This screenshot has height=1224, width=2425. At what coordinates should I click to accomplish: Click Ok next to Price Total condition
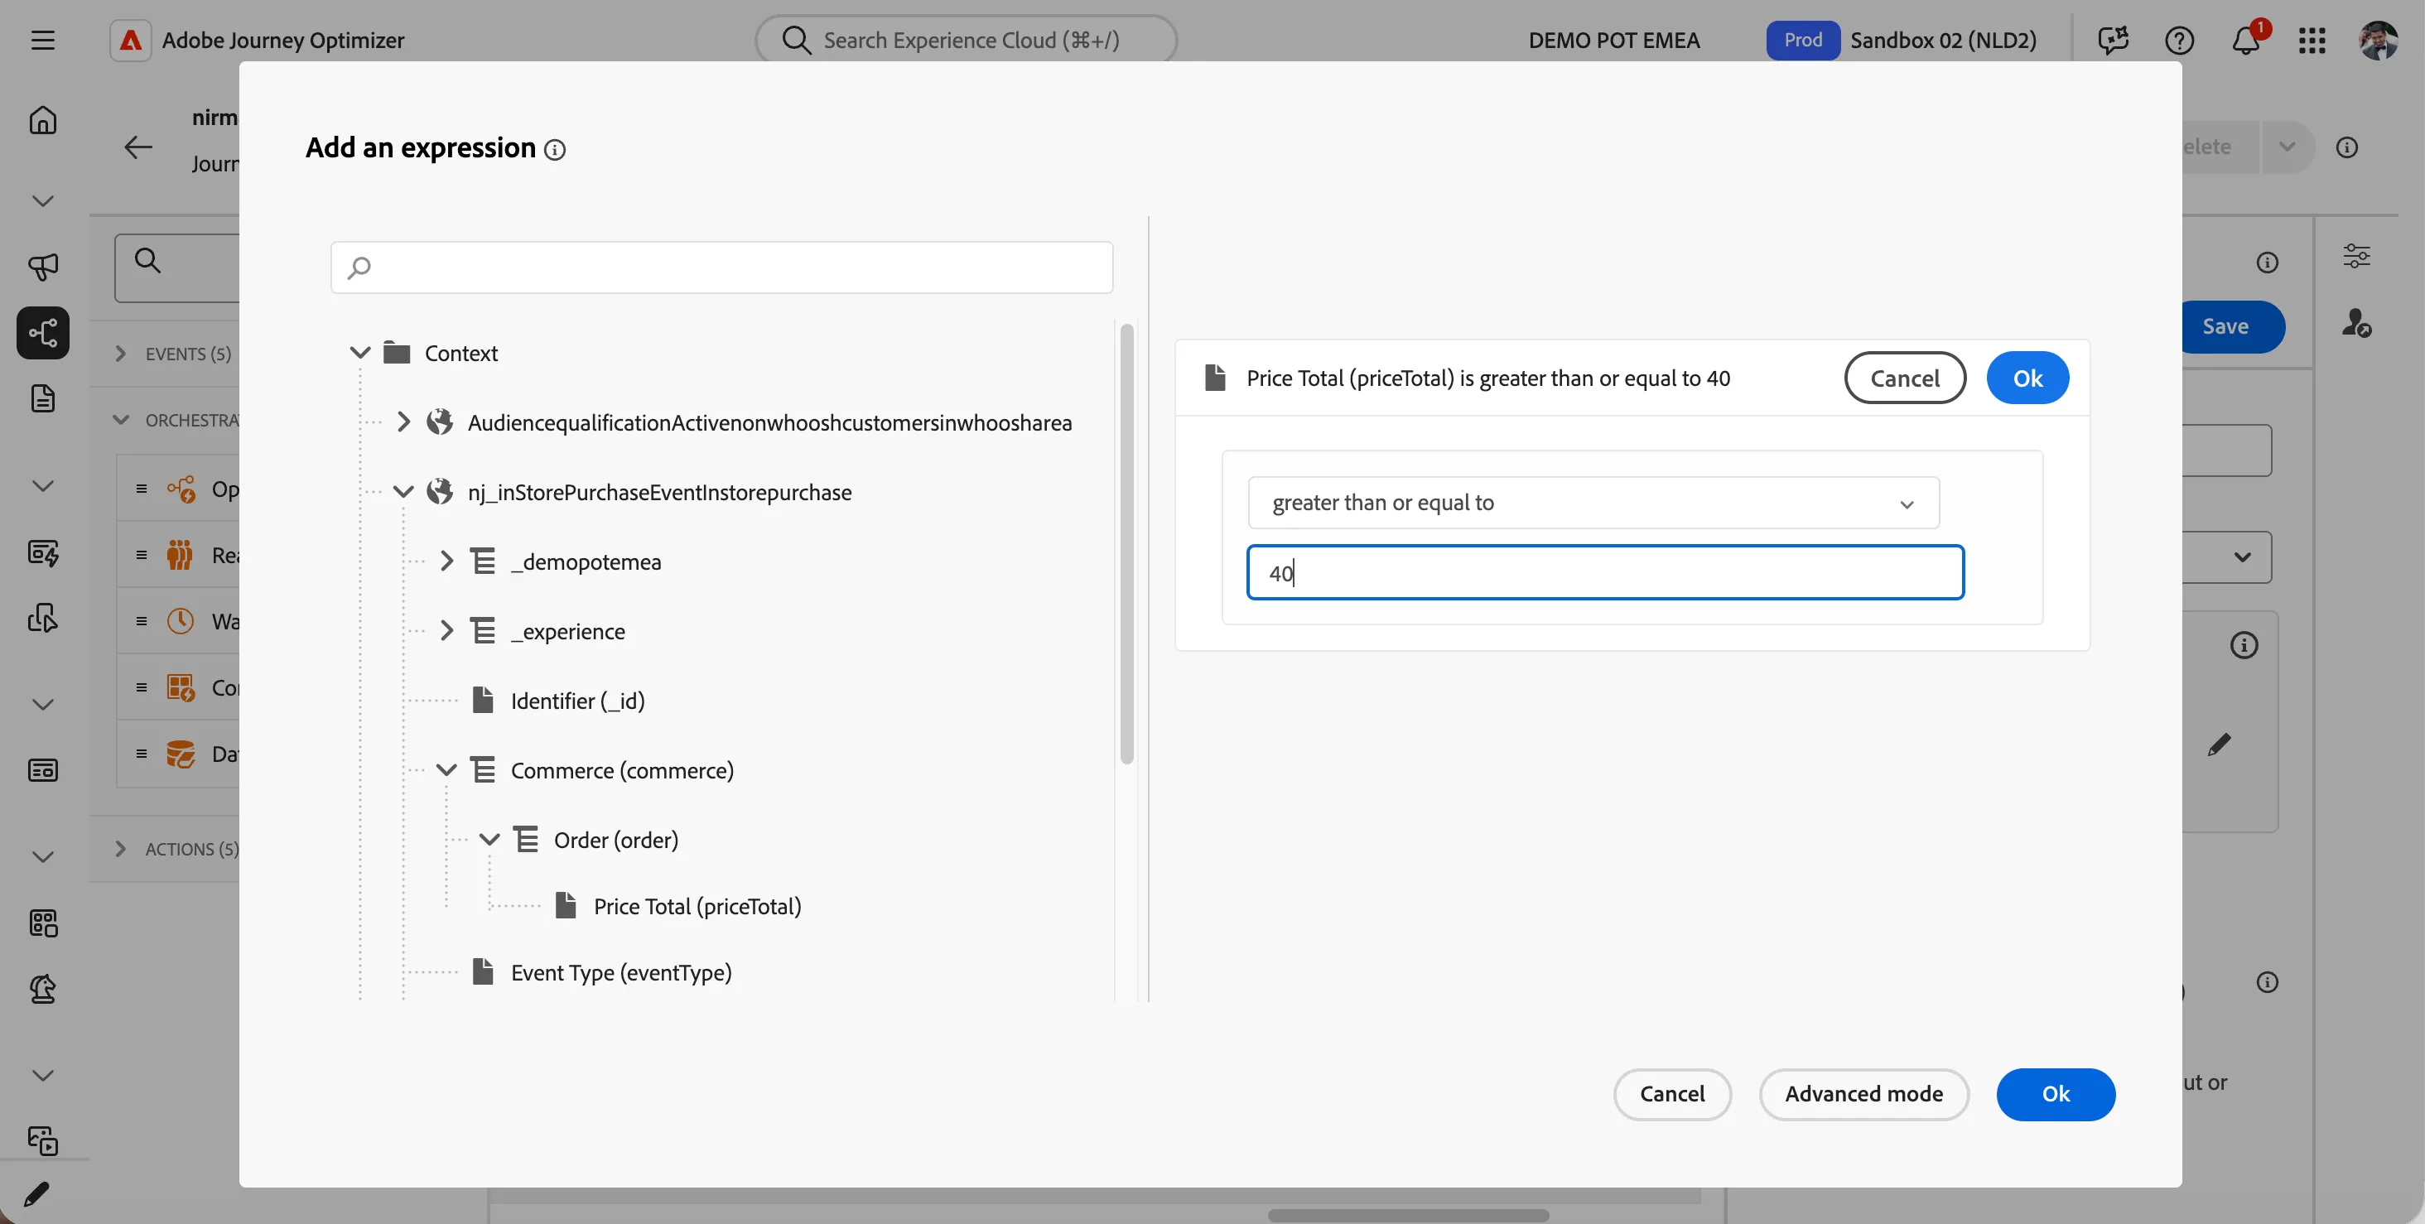coord(2027,378)
